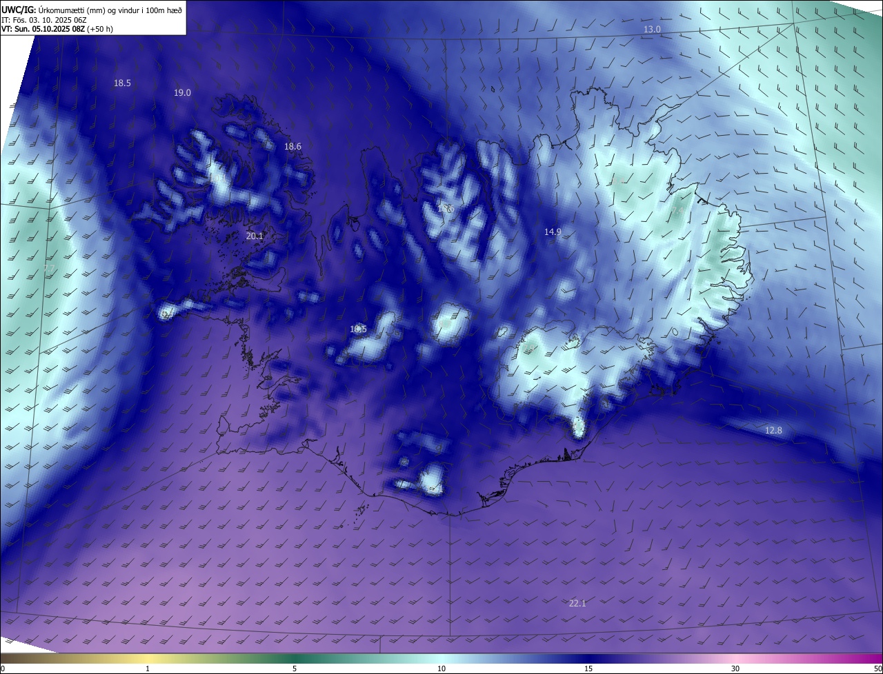Screen dimensions: 883x674
Task: Click the 20.1 value over the Westfjords
Action: click(255, 236)
